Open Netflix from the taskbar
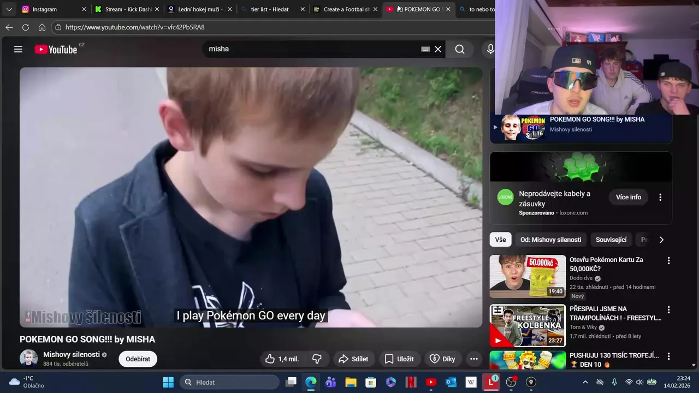This screenshot has height=393, width=699. click(x=411, y=382)
